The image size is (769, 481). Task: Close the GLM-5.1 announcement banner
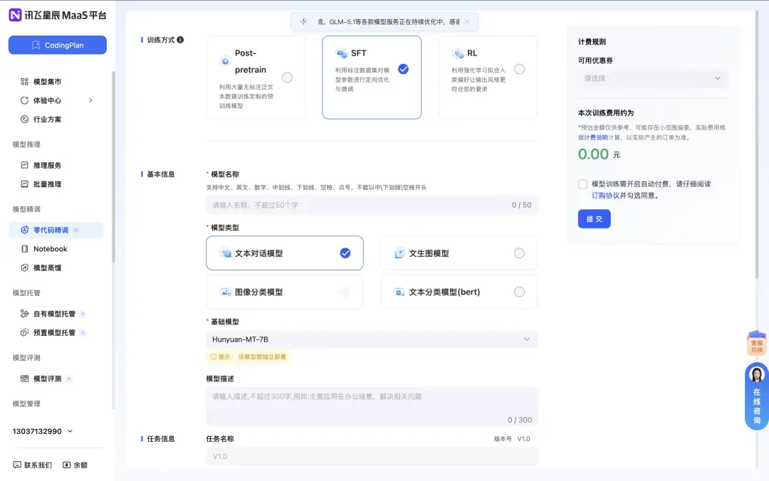pos(467,22)
